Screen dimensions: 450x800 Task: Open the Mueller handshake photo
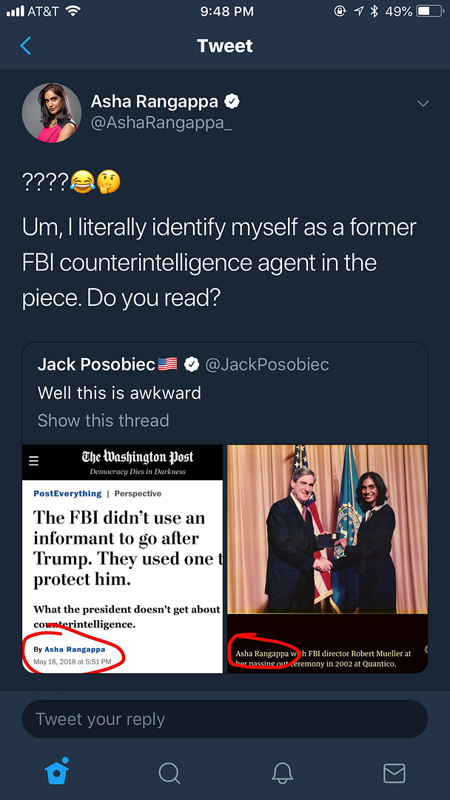(327, 559)
